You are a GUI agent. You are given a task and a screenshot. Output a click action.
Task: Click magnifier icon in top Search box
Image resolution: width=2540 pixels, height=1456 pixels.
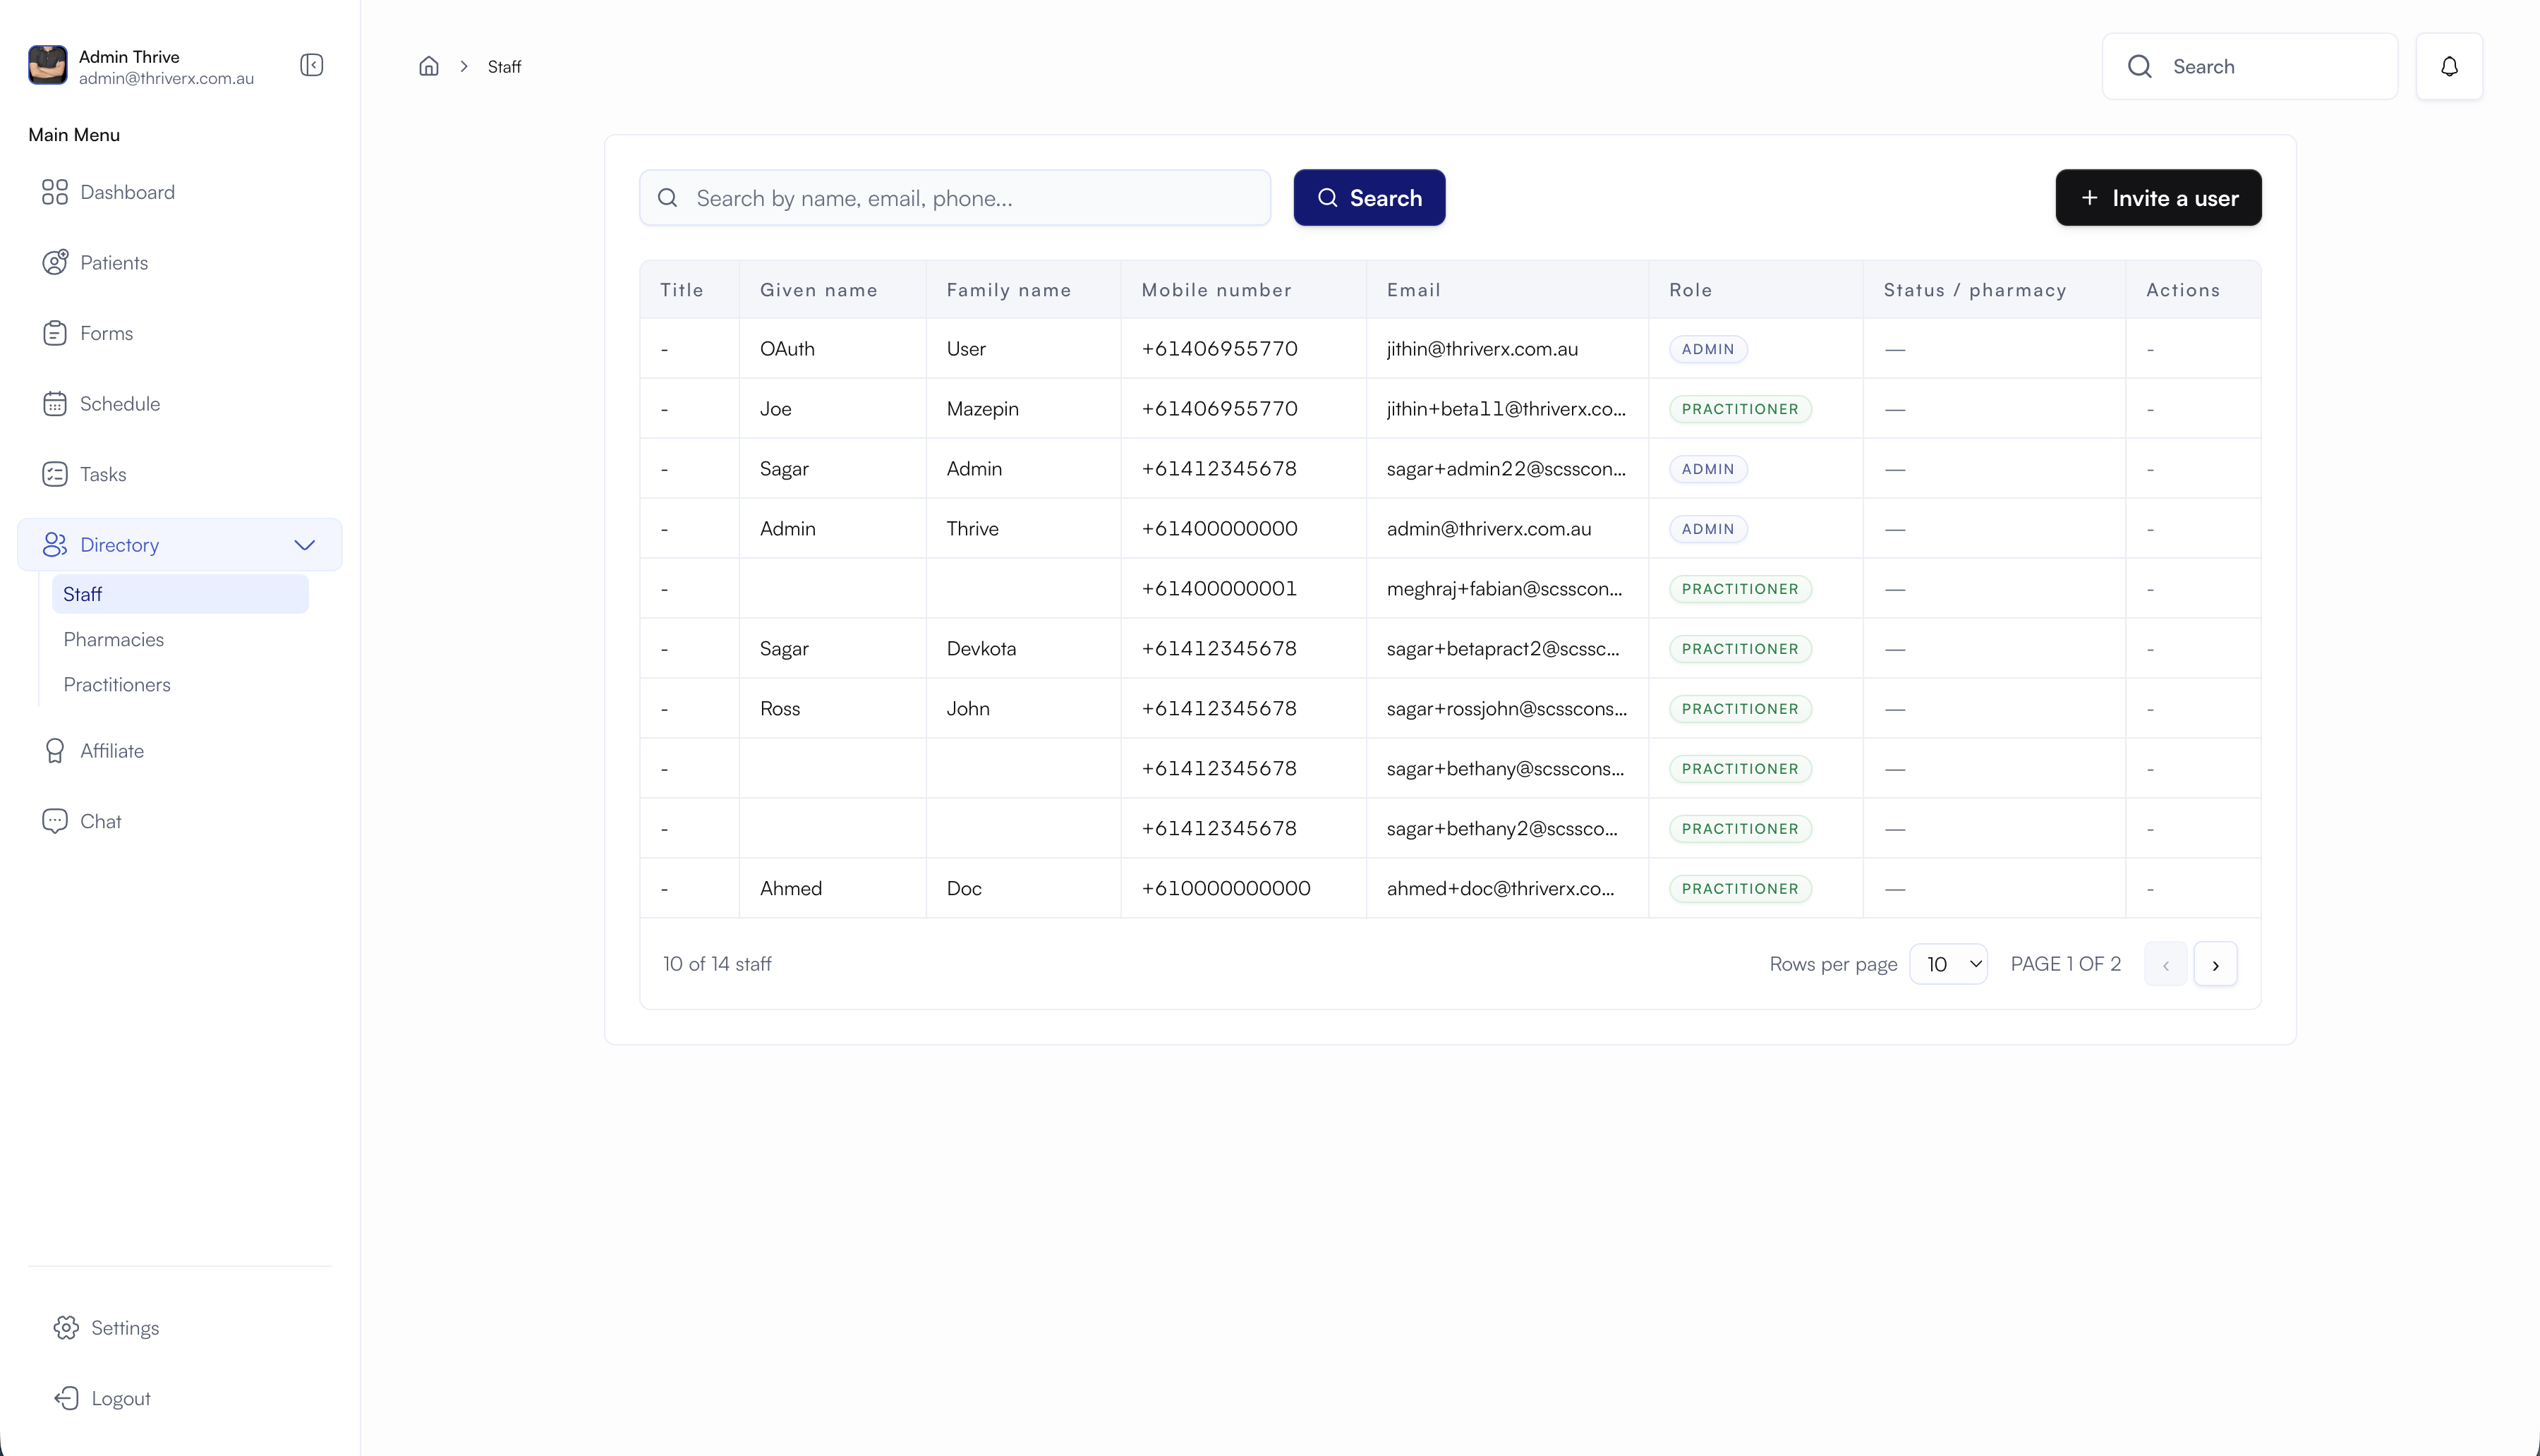[x=2140, y=66]
